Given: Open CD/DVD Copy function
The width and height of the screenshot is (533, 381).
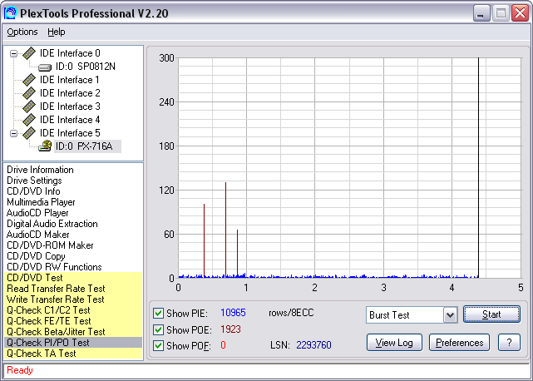Looking at the screenshot, I should click(36, 256).
